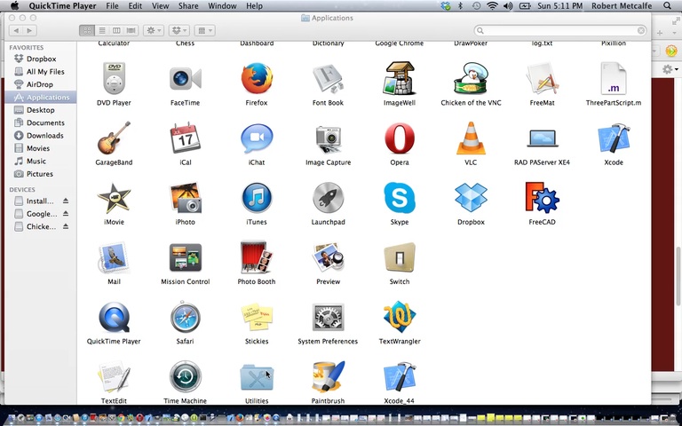Open the File menu
Viewport: 682px width, 426px height.
(x=112, y=5)
